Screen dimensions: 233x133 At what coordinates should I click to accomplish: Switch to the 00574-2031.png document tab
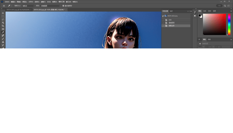(x=18, y=10)
